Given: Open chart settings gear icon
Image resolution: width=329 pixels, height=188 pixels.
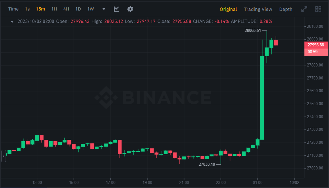Looking at the screenshot, I should (x=130, y=9).
